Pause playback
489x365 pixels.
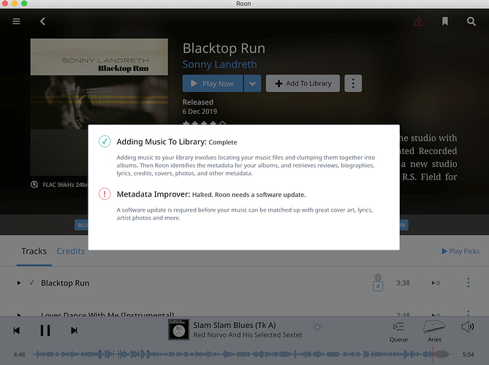pyautogui.click(x=45, y=331)
